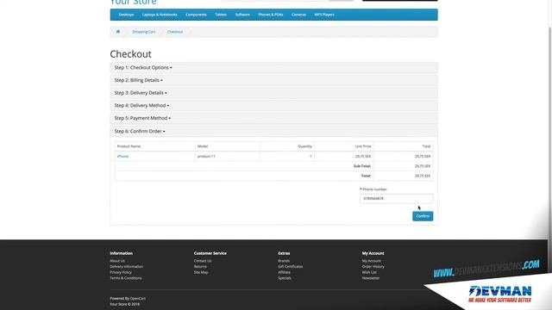Open the iPhone product link
Image resolution: width=552 pixels, height=310 pixels.
coord(122,156)
